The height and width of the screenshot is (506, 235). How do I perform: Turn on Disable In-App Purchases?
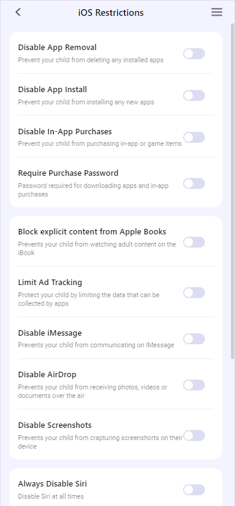[194, 137]
